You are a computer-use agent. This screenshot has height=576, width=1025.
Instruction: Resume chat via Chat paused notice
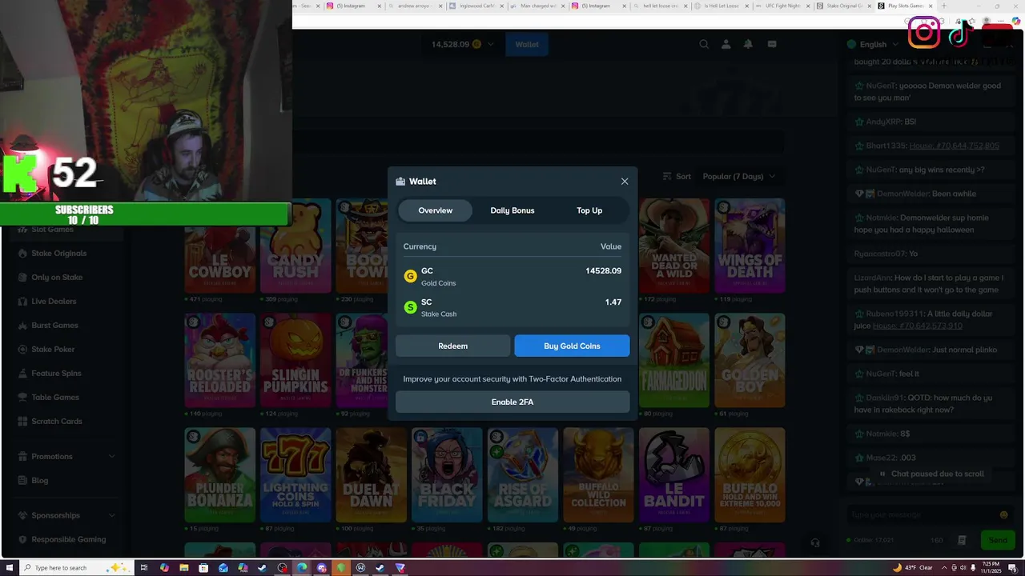click(x=932, y=474)
